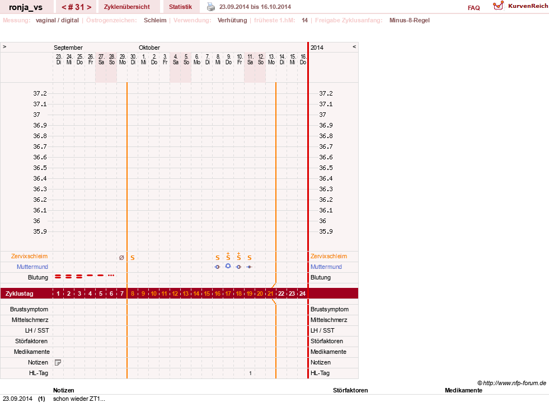Image resolution: width=549 pixels, height=412 pixels.
Task: Click the heavy bleeding mark on day 3
Action: pyautogui.click(x=79, y=277)
